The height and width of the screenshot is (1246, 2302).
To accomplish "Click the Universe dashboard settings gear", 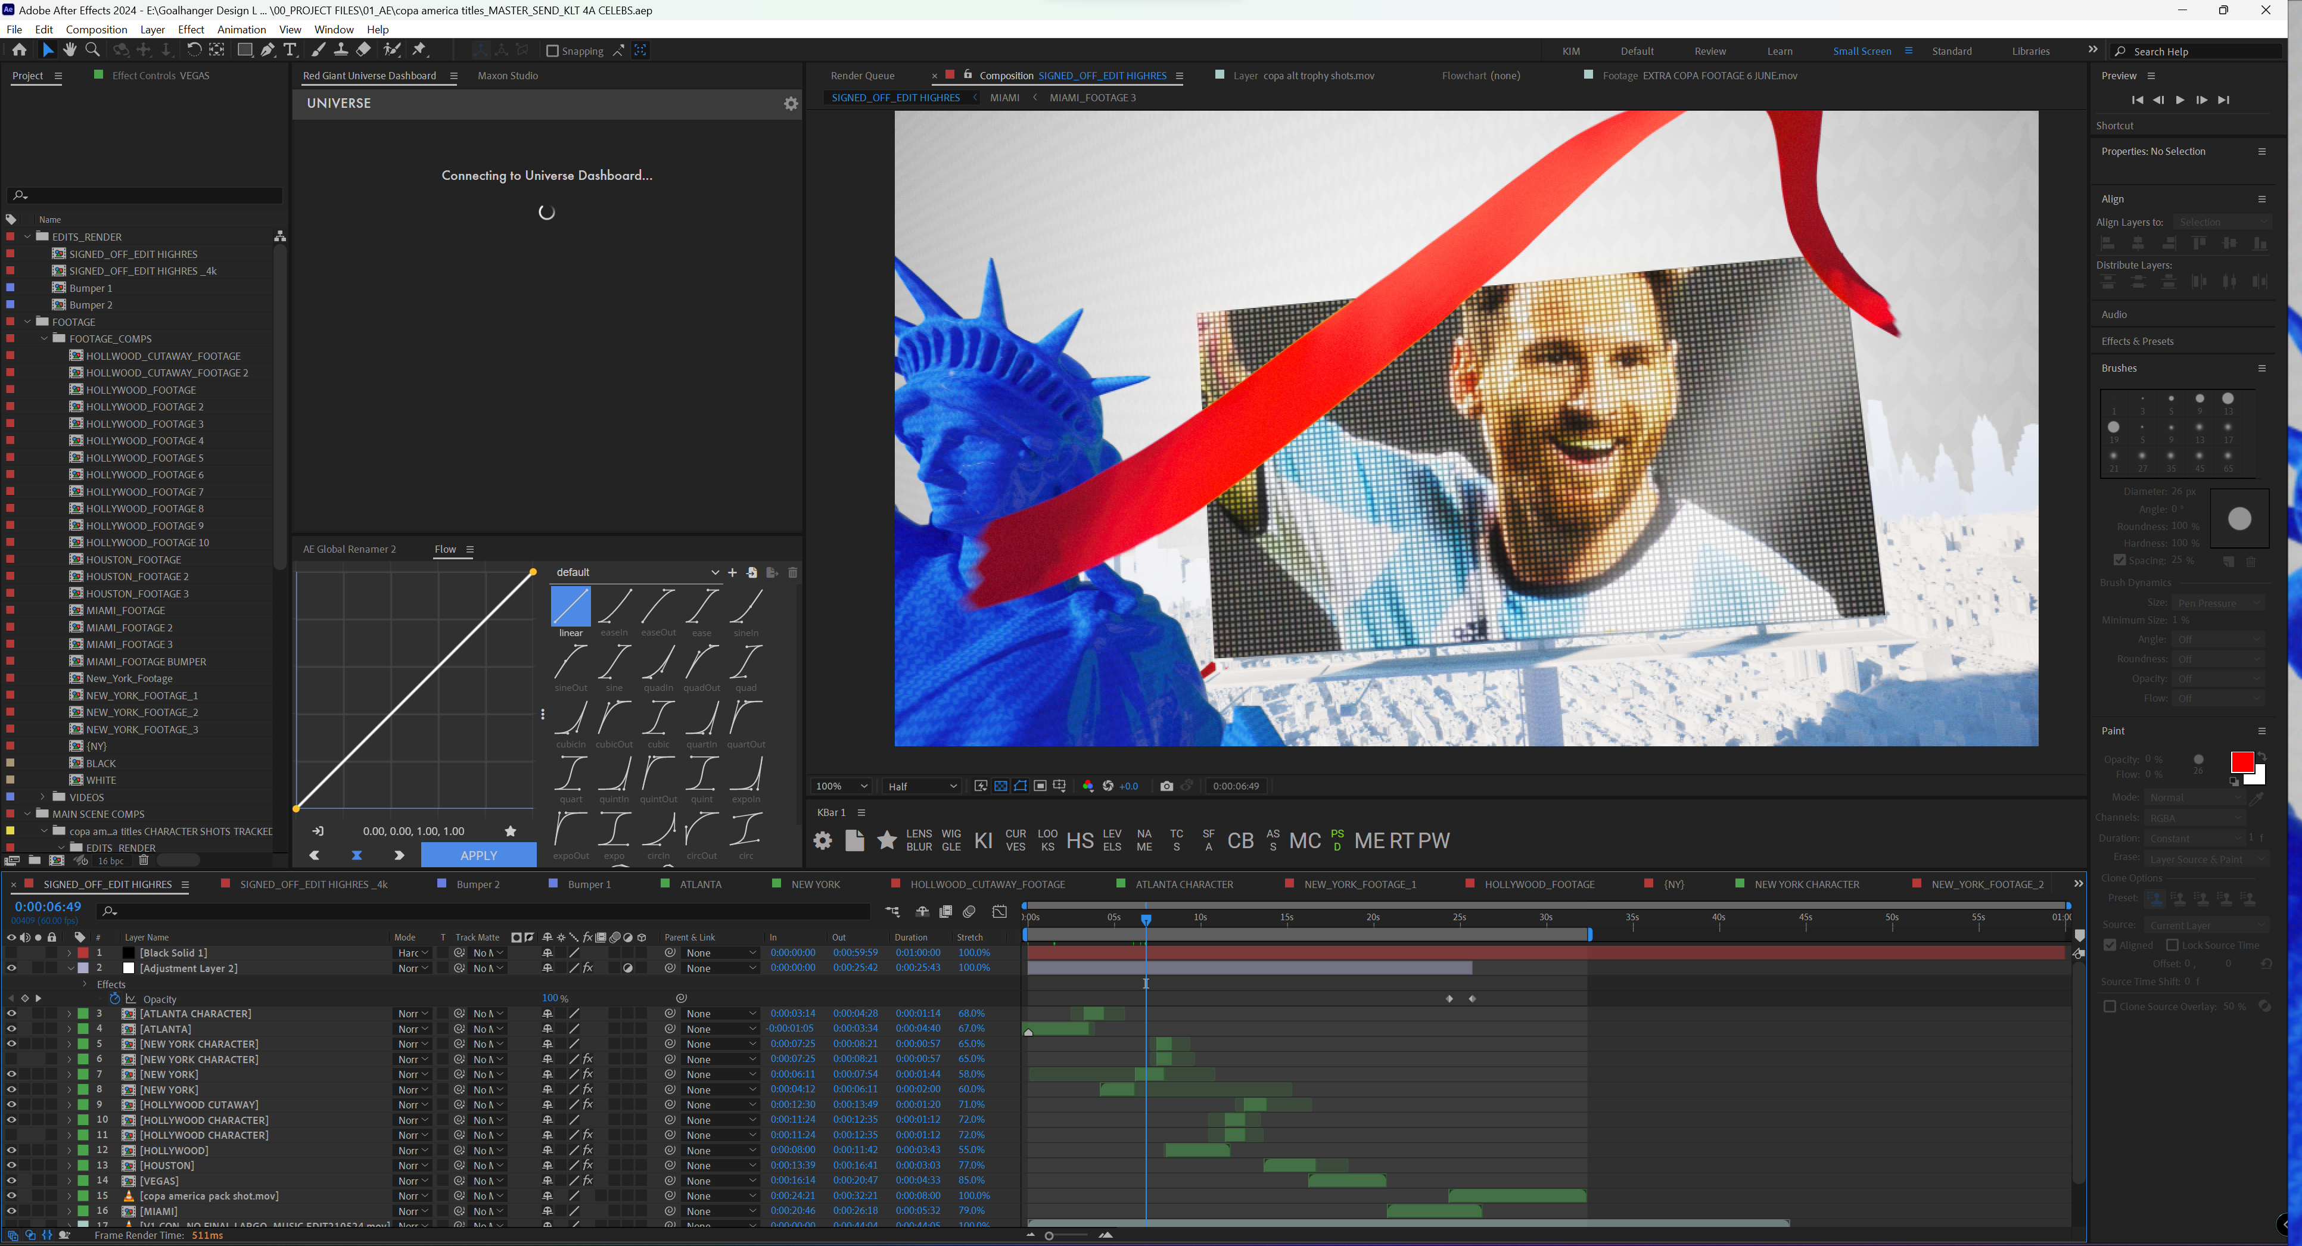I will coord(791,104).
